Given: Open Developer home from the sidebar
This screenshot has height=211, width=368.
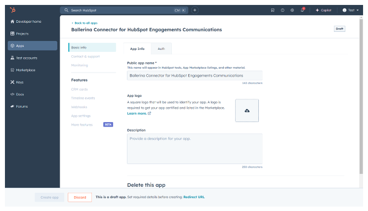Looking at the screenshot, I should [x=33, y=21].
